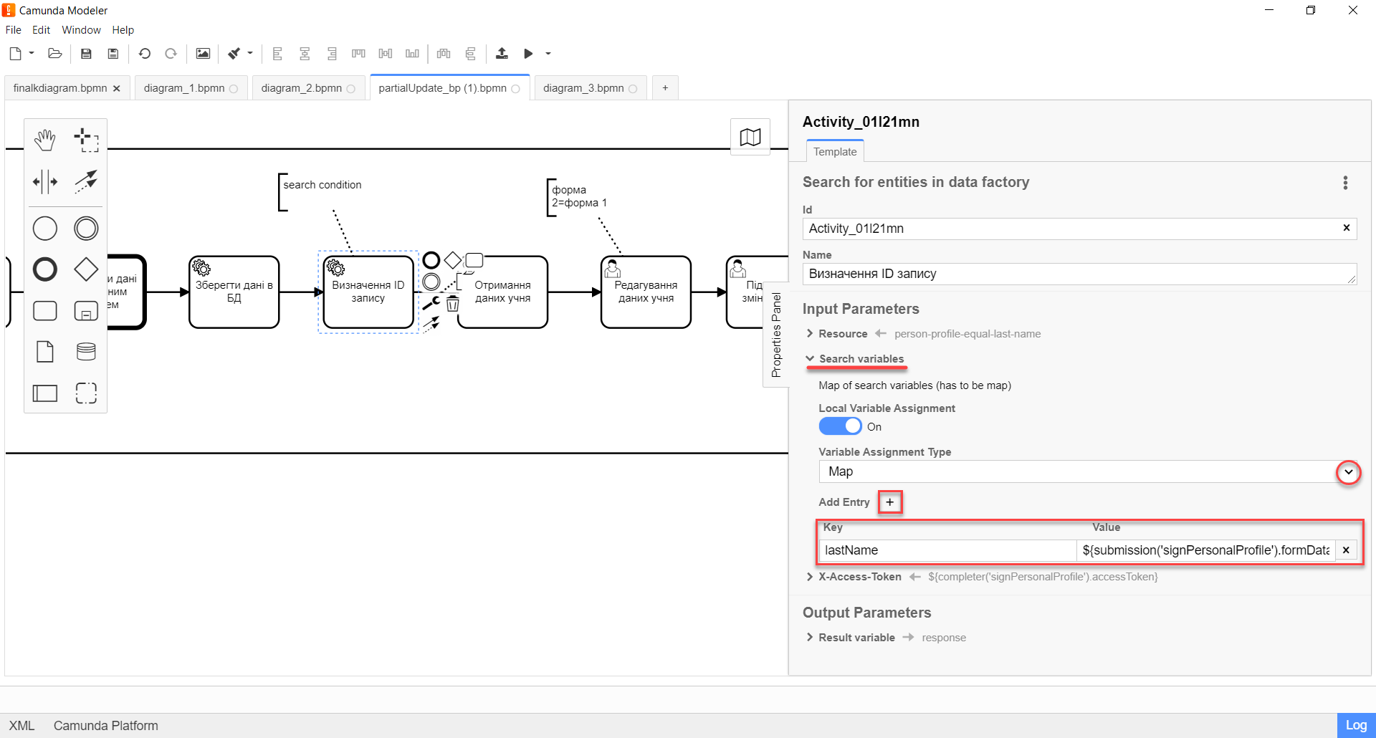Clear the Id field value
Screen dimensions: 1376x738
pyautogui.click(x=1347, y=228)
